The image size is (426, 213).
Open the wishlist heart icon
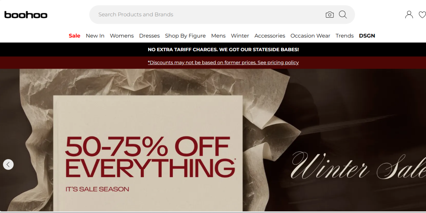tap(422, 15)
